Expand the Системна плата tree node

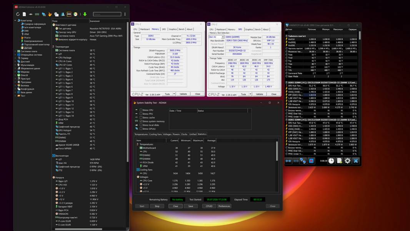tap(15, 51)
